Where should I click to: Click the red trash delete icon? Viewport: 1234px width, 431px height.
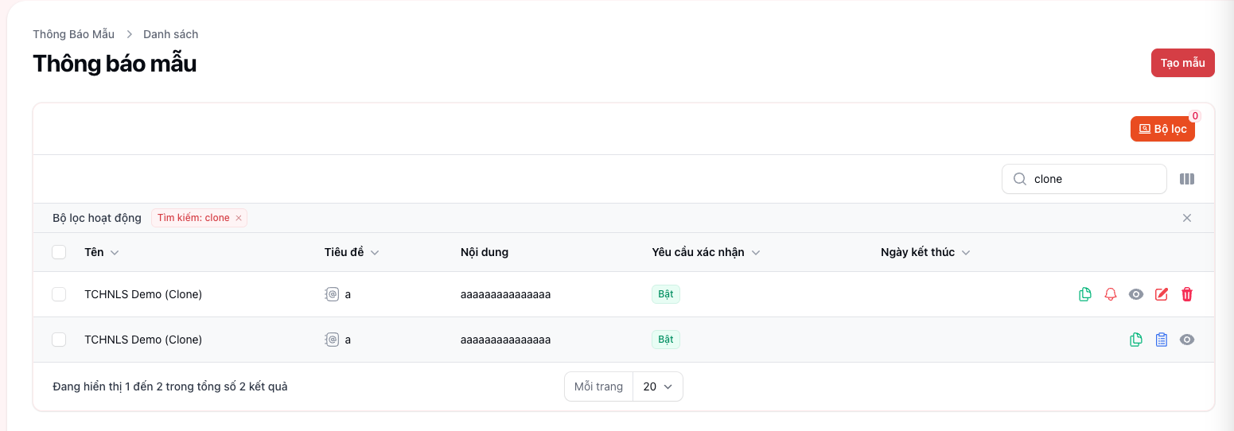(x=1187, y=294)
